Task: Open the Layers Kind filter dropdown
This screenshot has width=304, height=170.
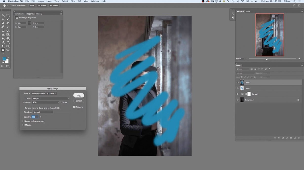Action: tap(242, 69)
